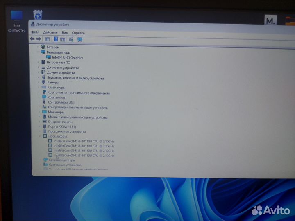This screenshot has height=221, width=295.
Task: Select Мыши и иные указывающие устройства label
Action: tap(77, 117)
